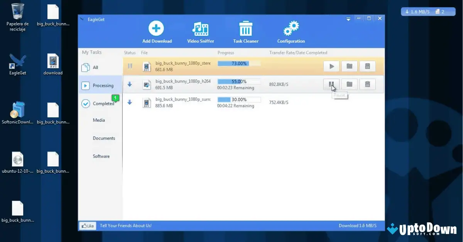
Task: Click the Like button
Action: point(87,225)
